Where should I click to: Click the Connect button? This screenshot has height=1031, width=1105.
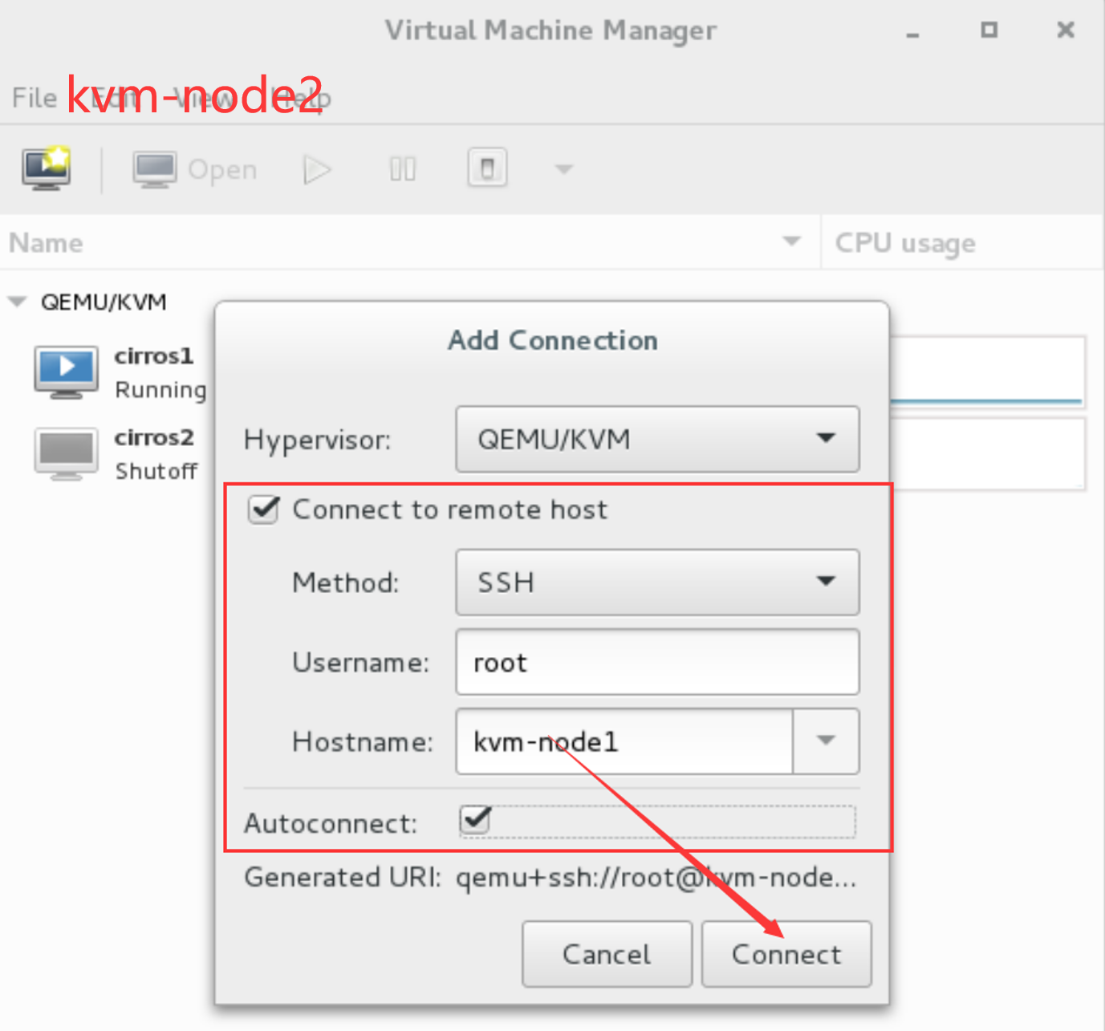(786, 954)
